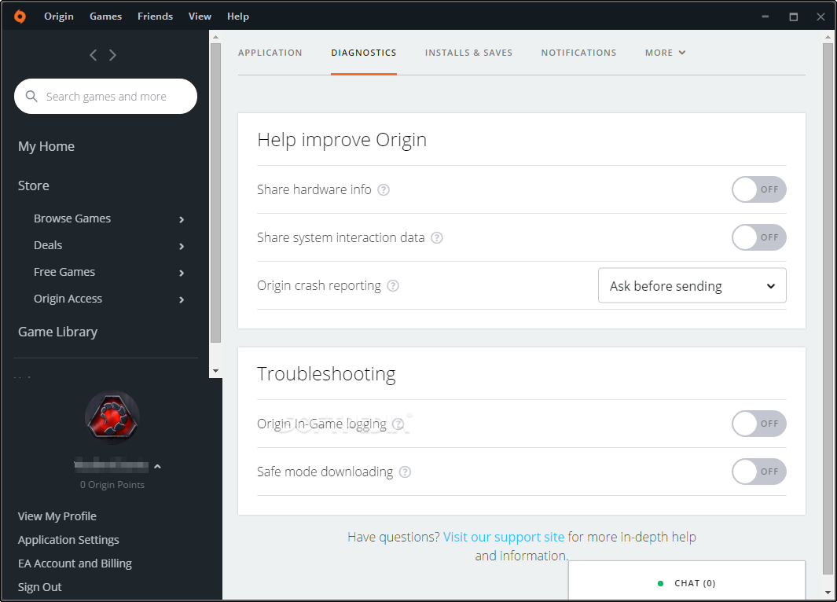Expand the MORE settings tab menu
Viewport: 837px width, 602px height.
point(665,53)
